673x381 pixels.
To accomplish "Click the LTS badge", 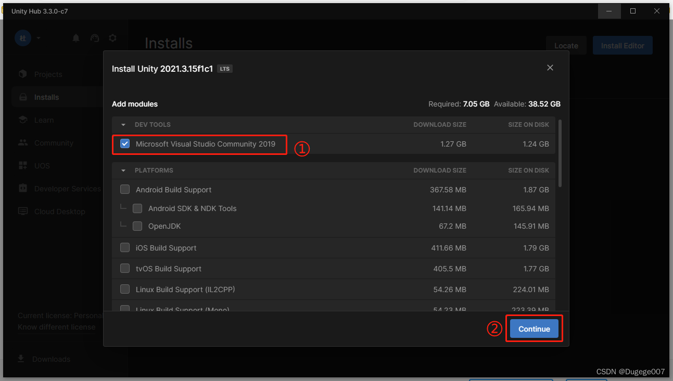I will [x=225, y=69].
